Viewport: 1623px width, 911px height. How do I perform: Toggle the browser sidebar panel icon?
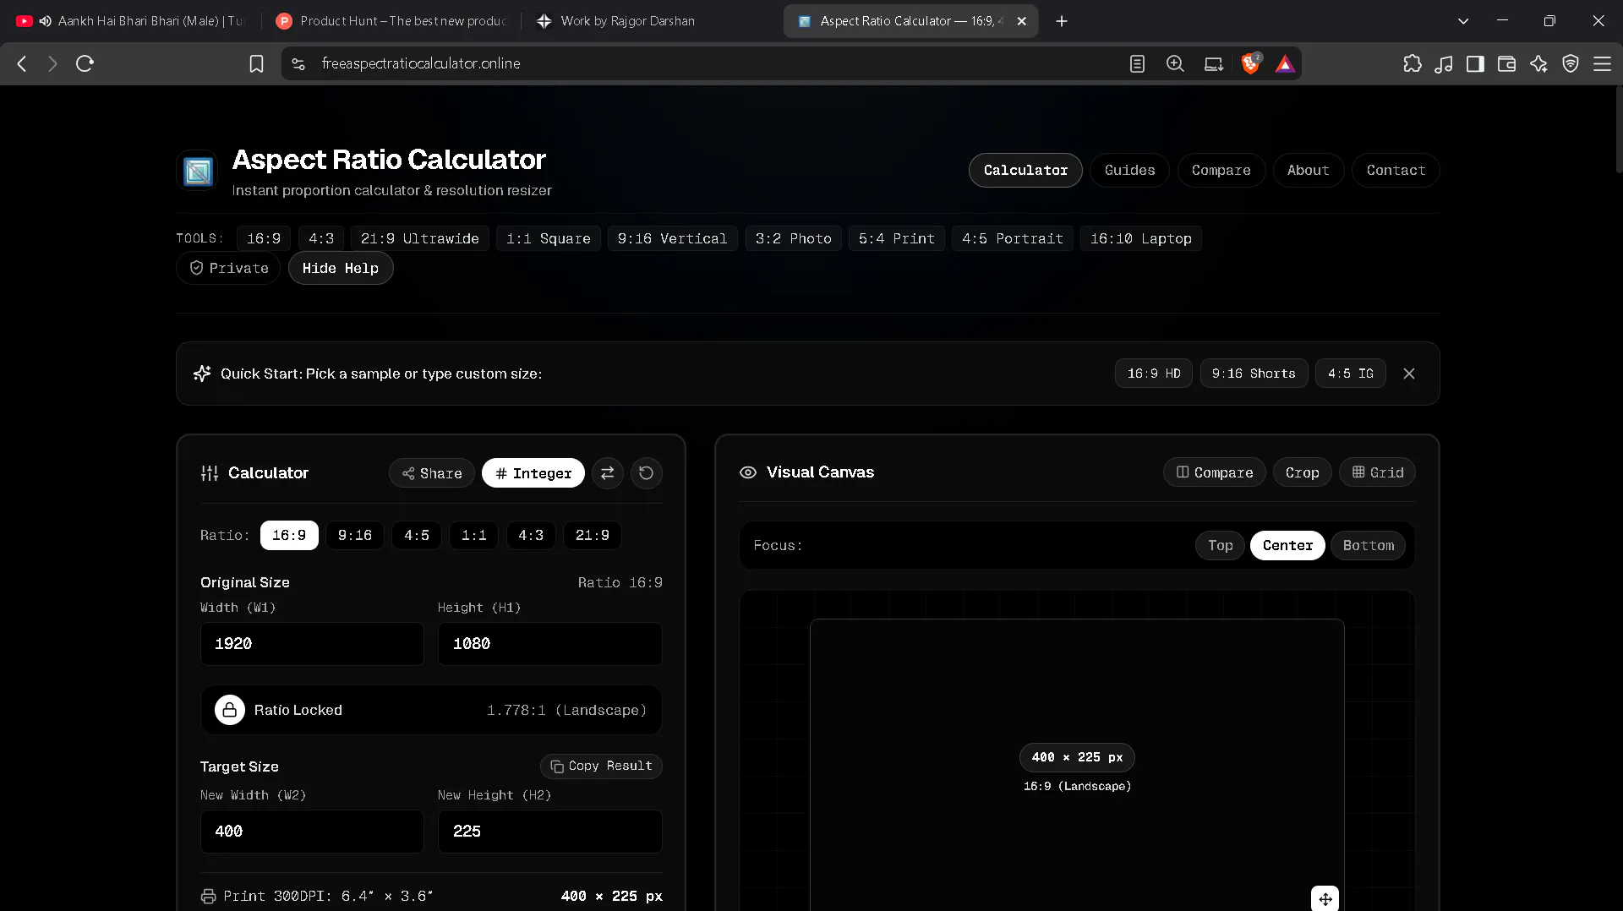[1475, 63]
